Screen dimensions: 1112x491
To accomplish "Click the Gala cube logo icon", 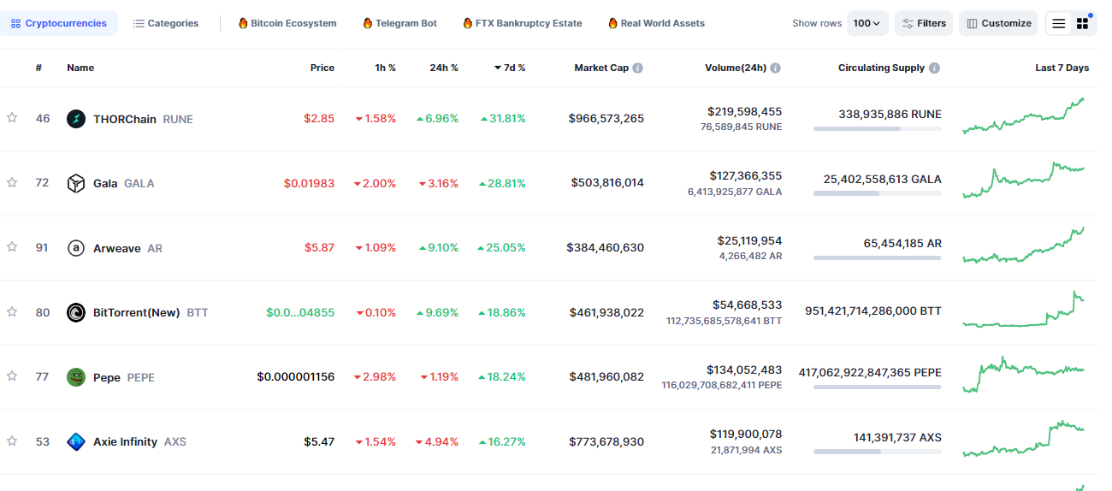I will (76, 183).
